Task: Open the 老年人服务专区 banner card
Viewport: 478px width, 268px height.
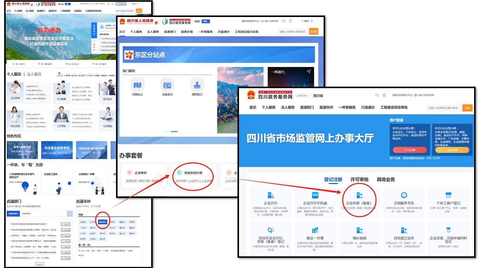Action: click(22, 150)
